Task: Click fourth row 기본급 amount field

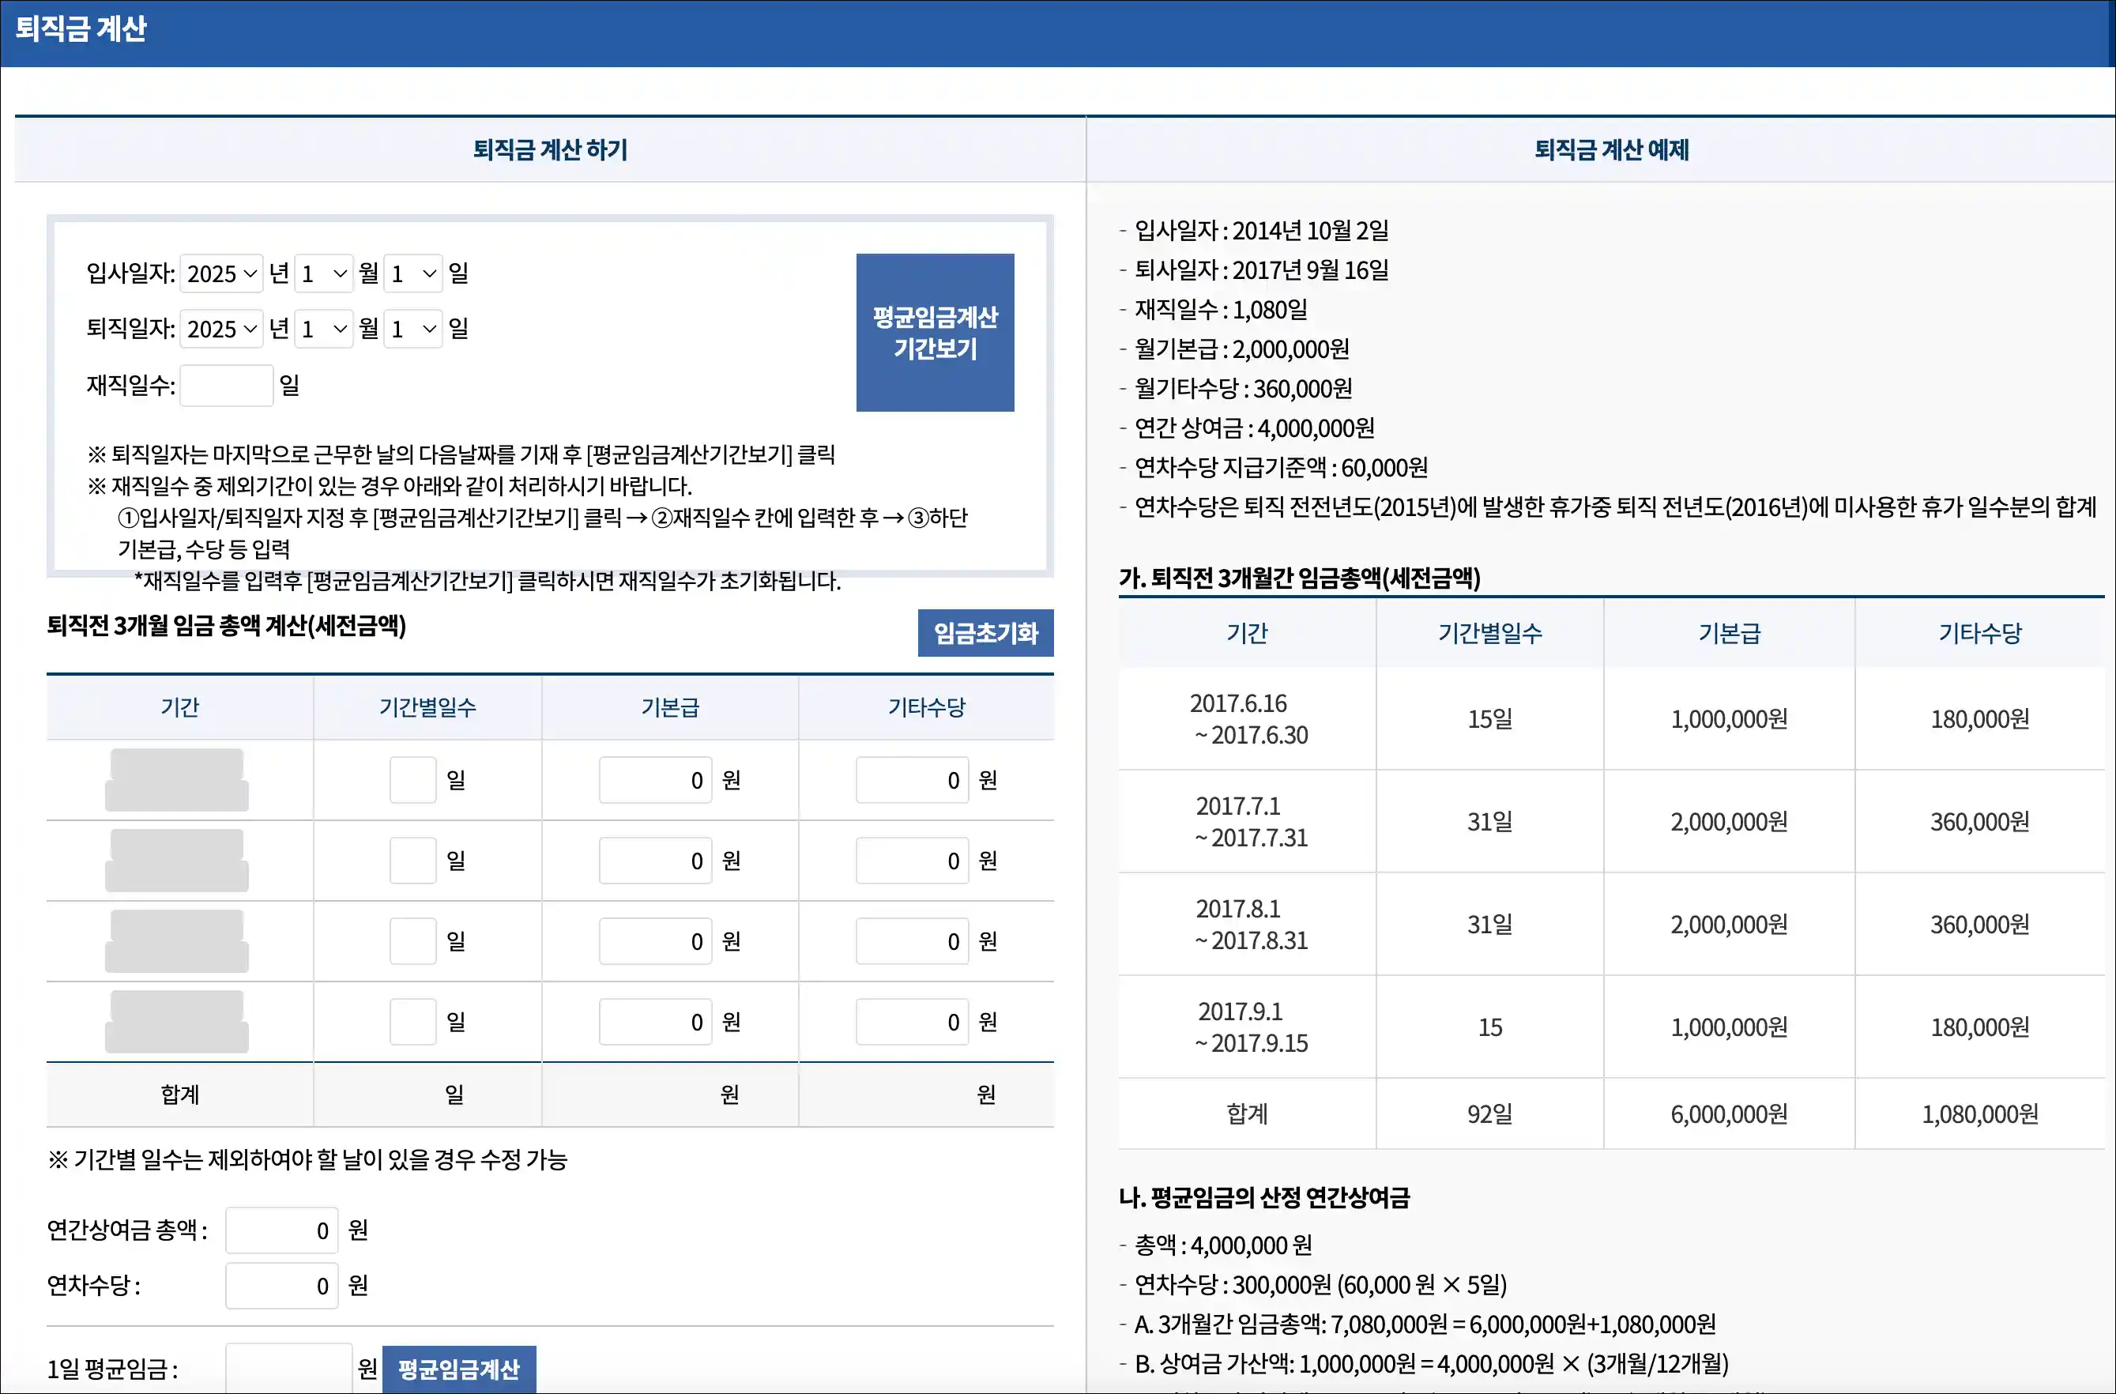Action: coord(655,1022)
